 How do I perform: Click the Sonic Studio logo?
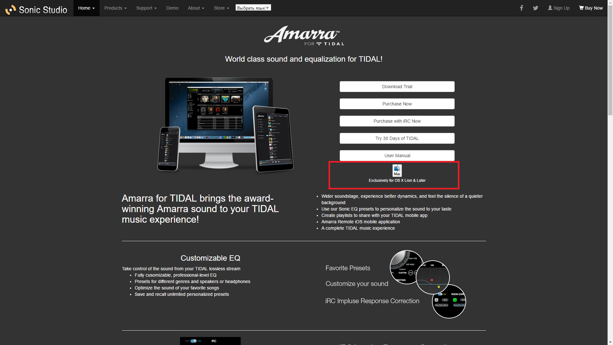36,10
